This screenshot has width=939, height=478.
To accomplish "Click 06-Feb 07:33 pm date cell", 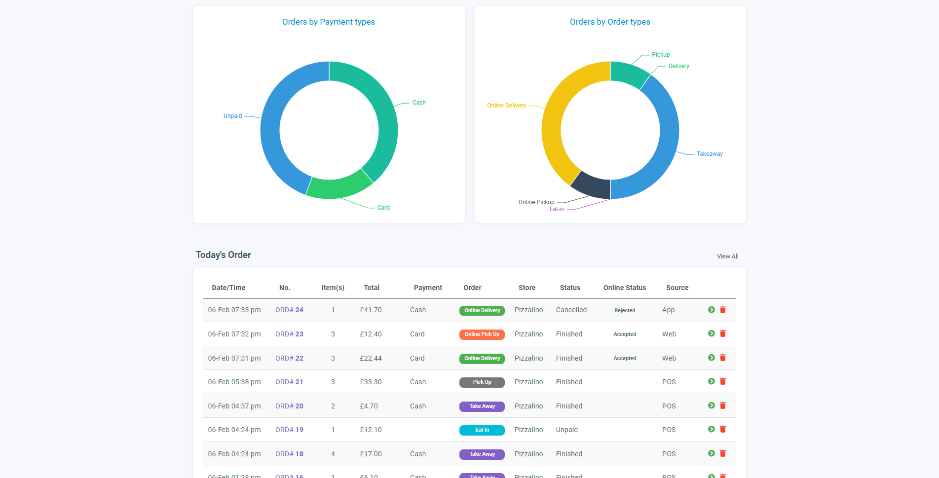I will [x=234, y=310].
